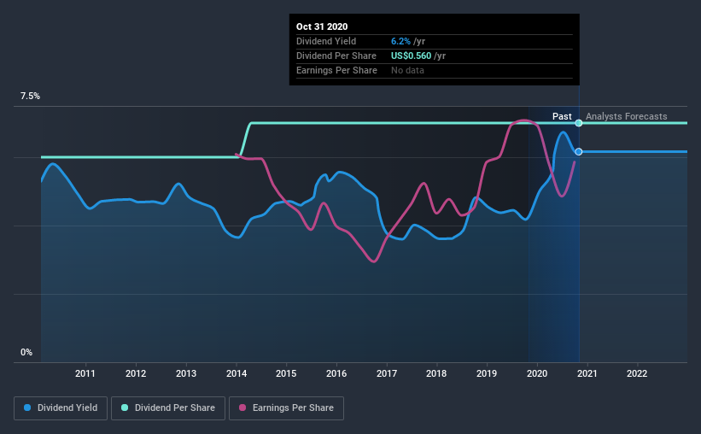Toggle the Dividend Per Share legend button
Viewport: 701px width, 434px height.
tap(168, 408)
